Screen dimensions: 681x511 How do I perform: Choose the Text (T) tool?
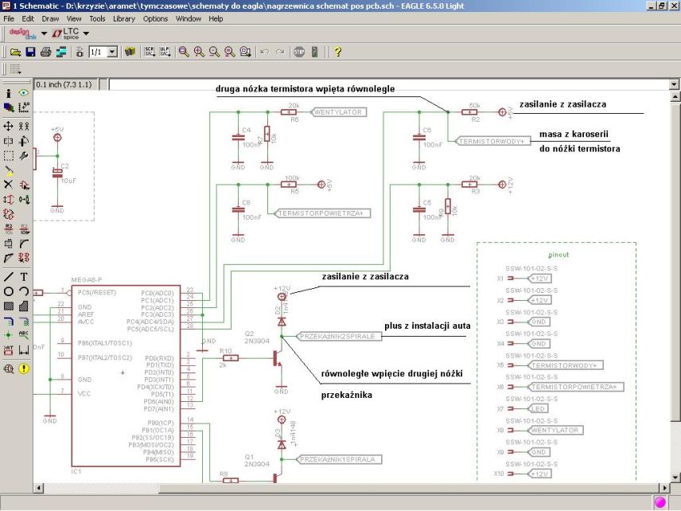coord(24,277)
